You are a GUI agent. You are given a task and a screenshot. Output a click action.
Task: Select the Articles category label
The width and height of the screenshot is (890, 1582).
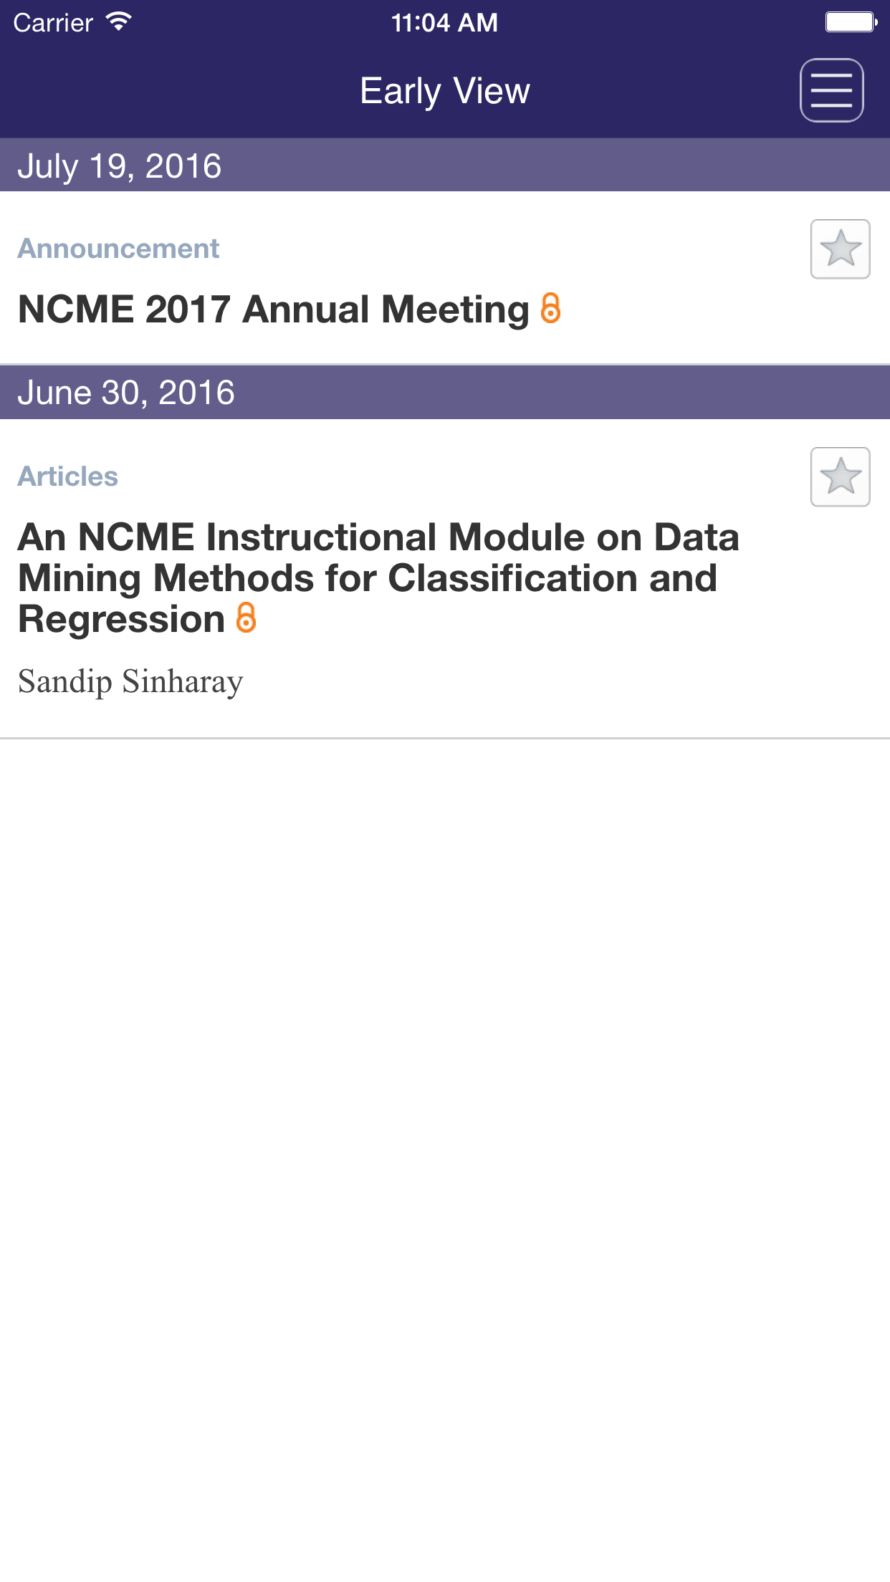coord(68,476)
